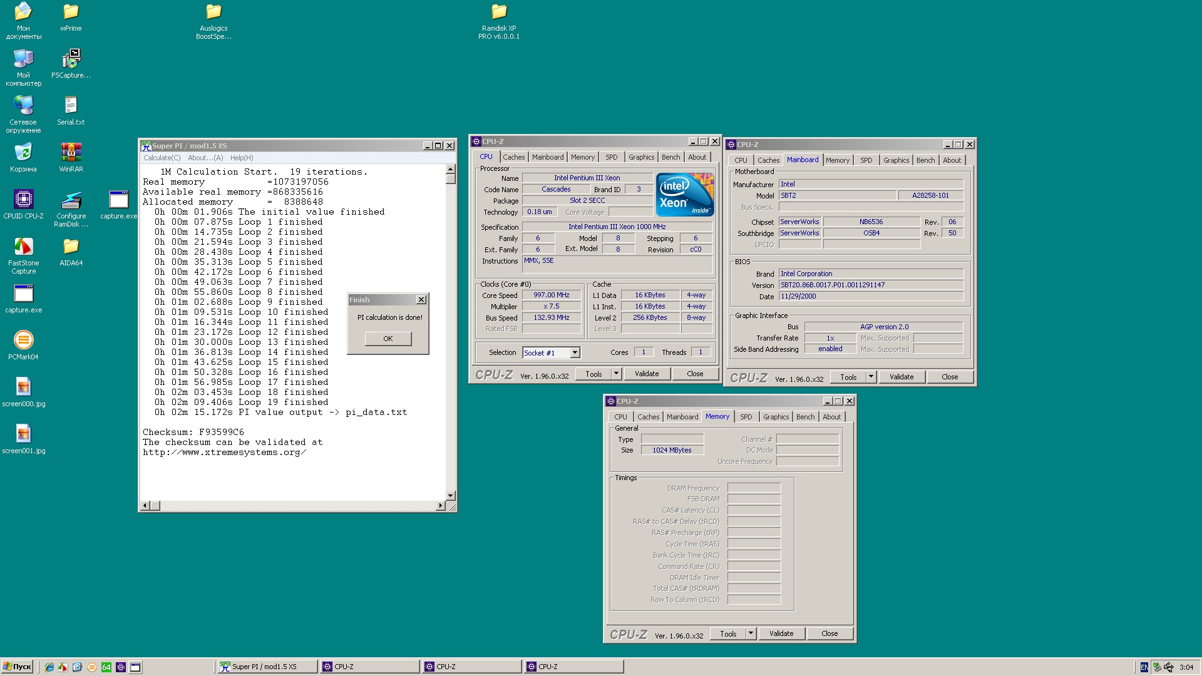Click the AGP version 2.0 value

pos(884,327)
